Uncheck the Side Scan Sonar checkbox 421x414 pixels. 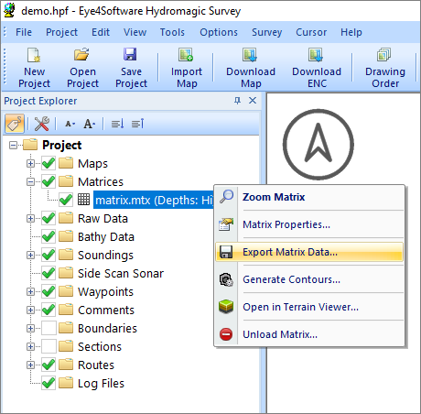pos(49,273)
